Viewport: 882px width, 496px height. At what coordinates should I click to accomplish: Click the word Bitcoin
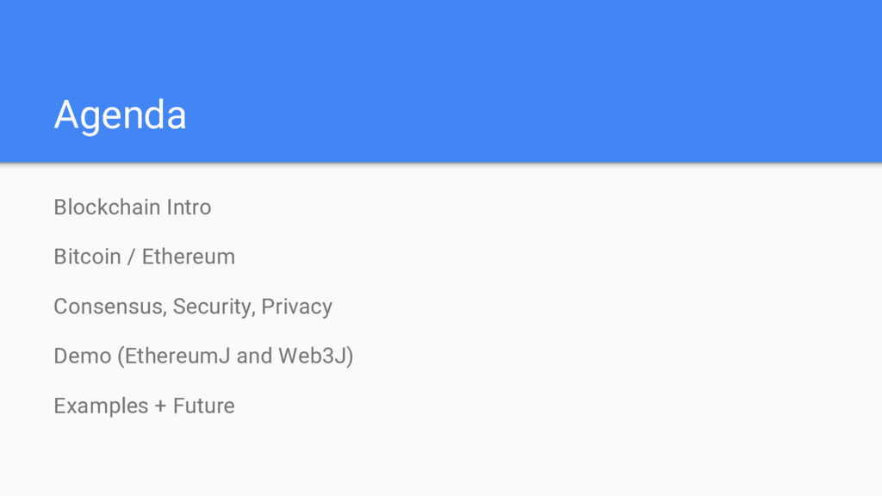click(87, 257)
